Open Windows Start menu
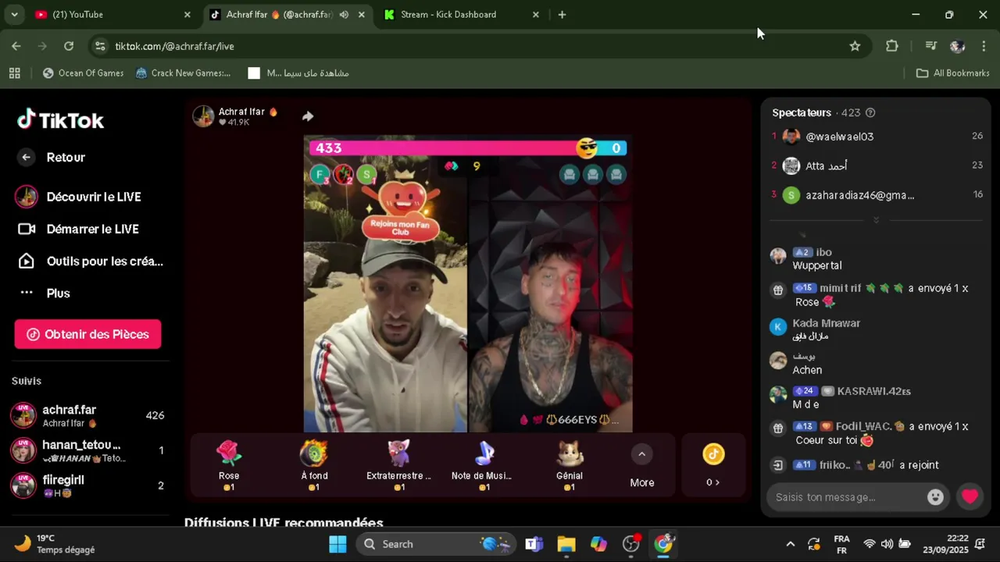Image resolution: width=1000 pixels, height=562 pixels. pyautogui.click(x=337, y=544)
